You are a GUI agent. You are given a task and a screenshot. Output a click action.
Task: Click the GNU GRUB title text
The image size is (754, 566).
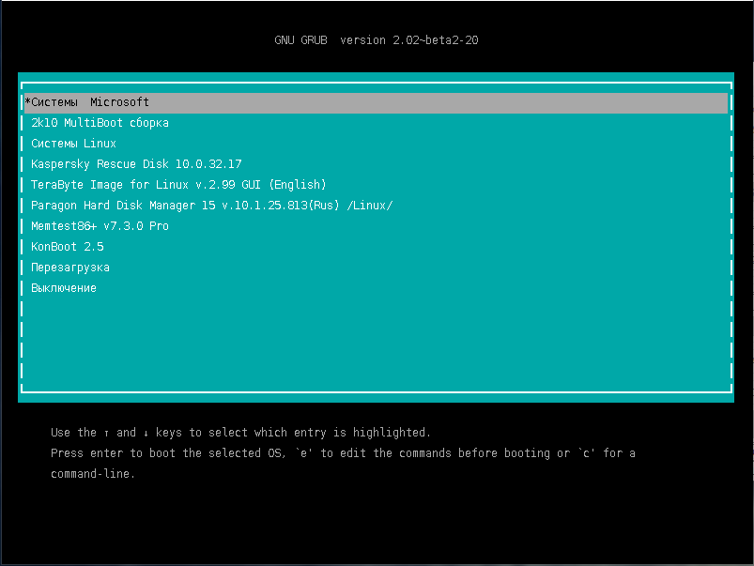(300, 40)
